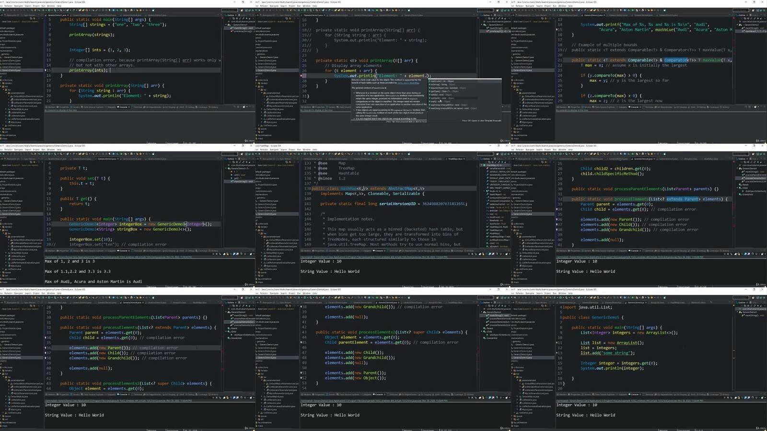This screenshot has height=431, width=767.
Task: Click the Quick Access field in the Integer[] ints frame
Action: pos(229,10)
